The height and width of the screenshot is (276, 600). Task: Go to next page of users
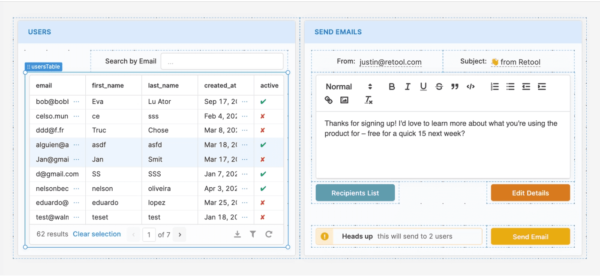coord(180,234)
